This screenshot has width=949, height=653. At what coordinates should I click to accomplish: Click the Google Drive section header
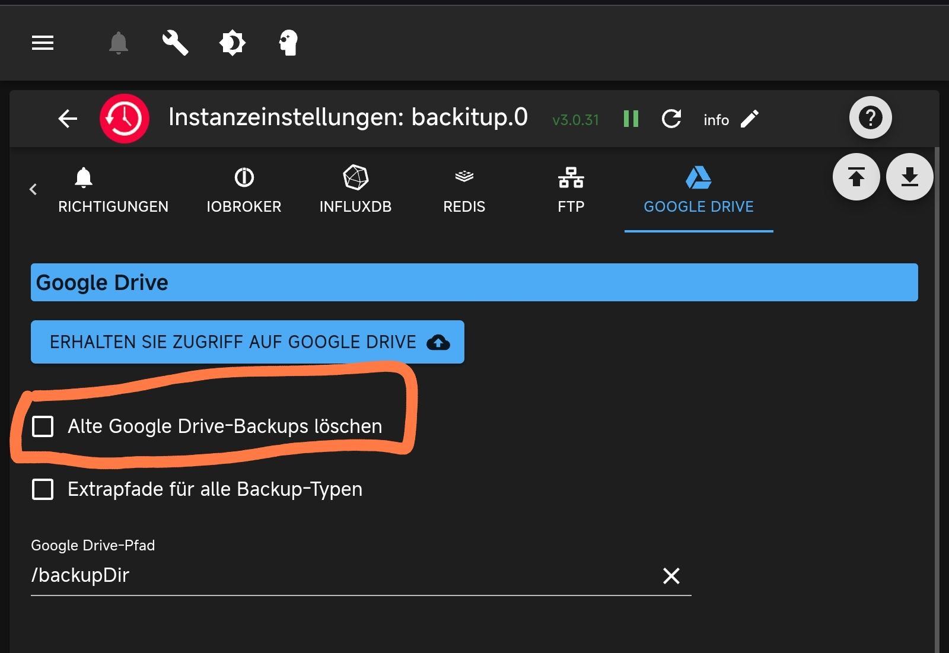pyautogui.click(x=474, y=282)
